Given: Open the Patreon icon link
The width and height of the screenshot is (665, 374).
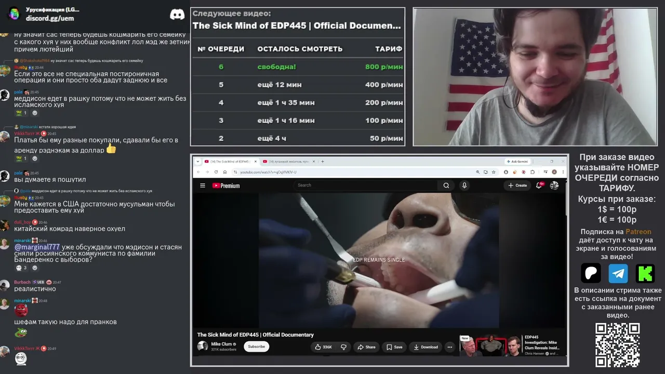Looking at the screenshot, I should pos(591,273).
